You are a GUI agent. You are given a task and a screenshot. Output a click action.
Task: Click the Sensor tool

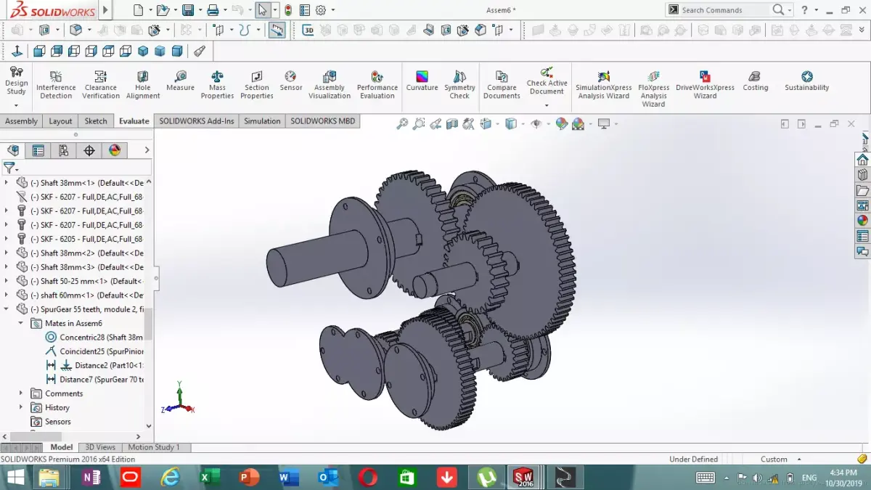click(291, 81)
